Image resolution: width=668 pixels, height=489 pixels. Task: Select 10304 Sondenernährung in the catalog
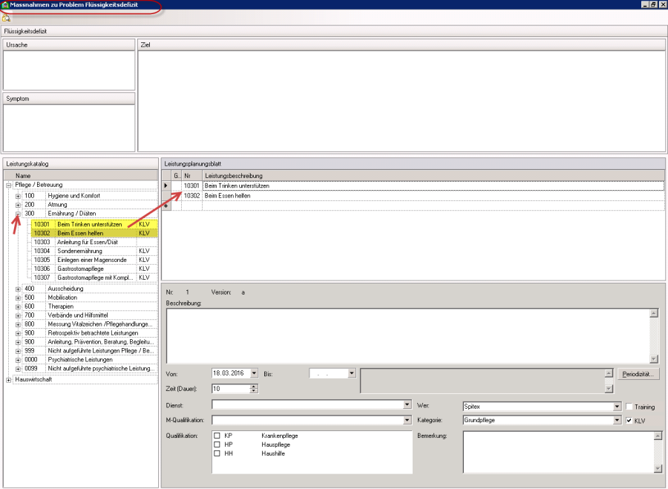(82, 251)
